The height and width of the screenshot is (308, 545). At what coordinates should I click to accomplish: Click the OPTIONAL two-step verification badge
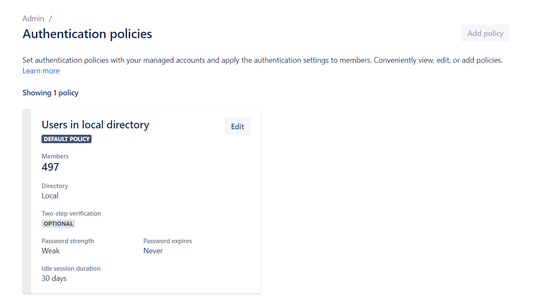tap(58, 224)
